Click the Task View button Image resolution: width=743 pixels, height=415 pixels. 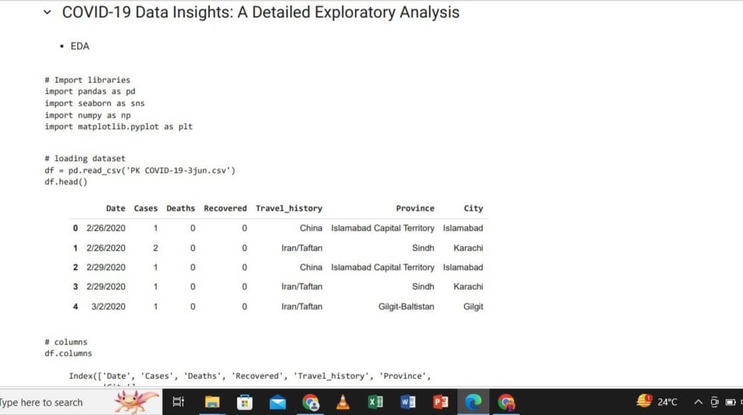pos(178,402)
